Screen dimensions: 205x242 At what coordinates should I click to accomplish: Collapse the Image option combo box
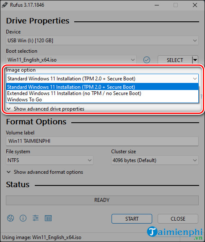click(102, 79)
